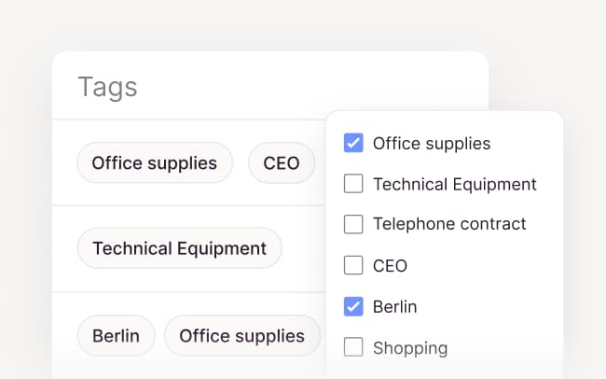The image size is (606, 379).
Task: Check the Shopping checkbox
Action: point(353,347)
